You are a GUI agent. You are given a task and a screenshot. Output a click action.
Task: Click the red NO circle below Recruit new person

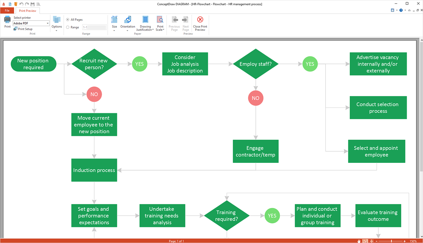pyautogui.click(x=94, y=94)
